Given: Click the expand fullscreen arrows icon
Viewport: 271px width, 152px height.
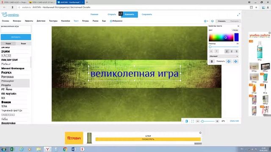Looking at the screenshot, I should [x=238, y=15].
